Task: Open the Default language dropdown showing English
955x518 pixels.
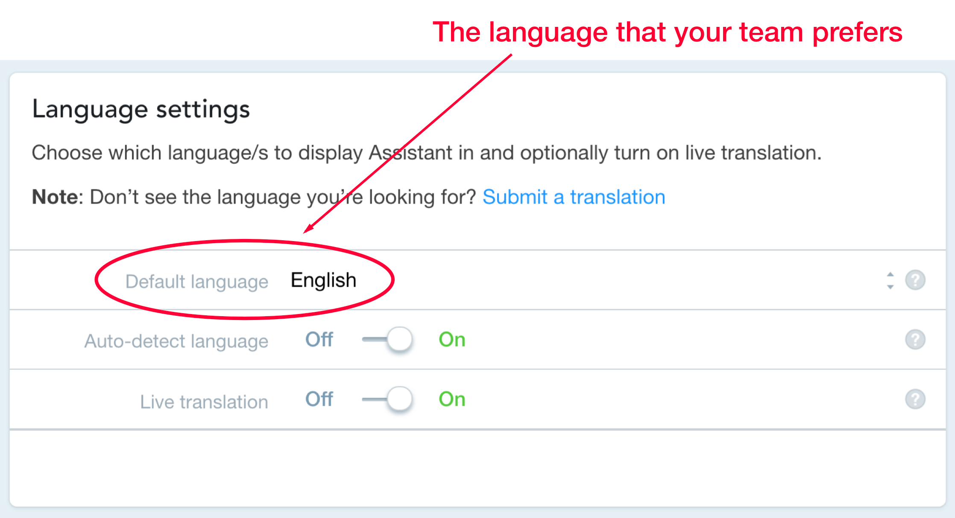Action: tap(323, 280)
